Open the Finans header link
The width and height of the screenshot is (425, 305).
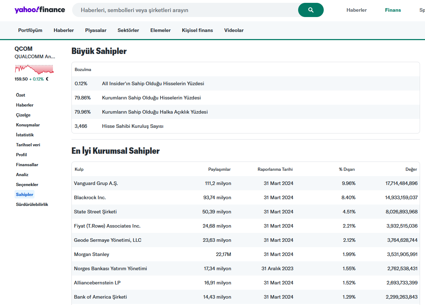point(393,10)
